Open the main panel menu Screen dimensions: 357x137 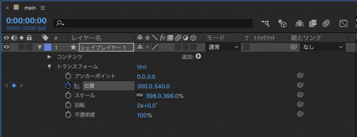(x=43, y=8)
